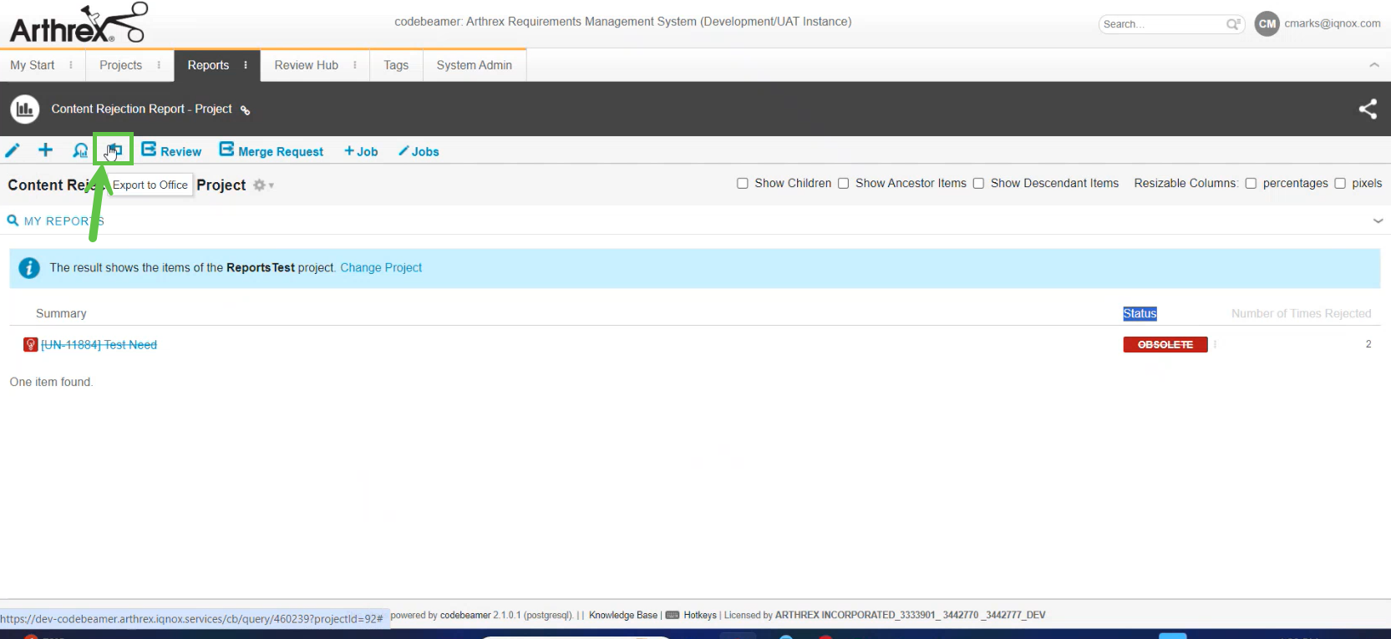Click the find report magnifier toolbar icon
Screen dimensions: 1391x639
pyautogui.click(x=80, y=150)
